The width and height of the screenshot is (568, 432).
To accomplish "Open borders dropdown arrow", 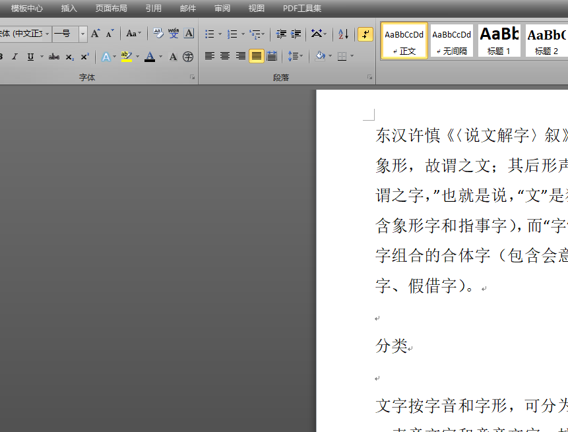I will tap(352, 56).
